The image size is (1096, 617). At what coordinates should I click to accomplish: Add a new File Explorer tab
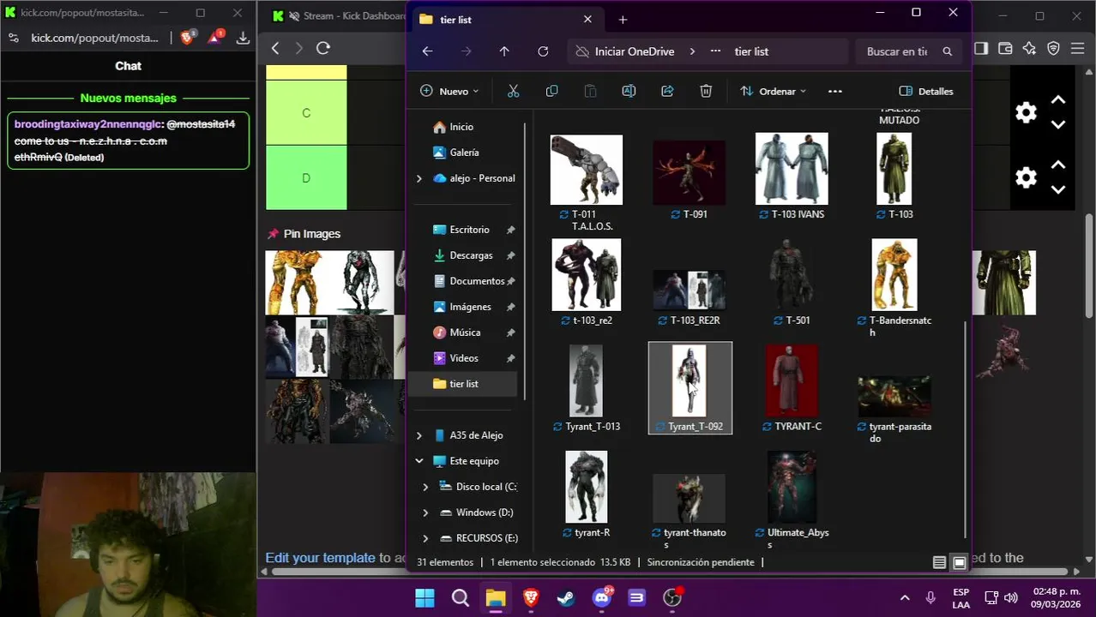pyautogui.click(x=623, y=19)
